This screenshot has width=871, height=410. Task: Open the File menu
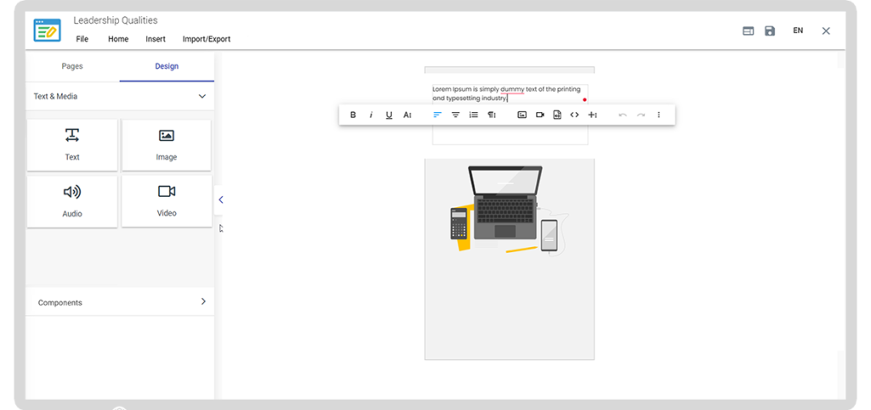click(83, 39)
